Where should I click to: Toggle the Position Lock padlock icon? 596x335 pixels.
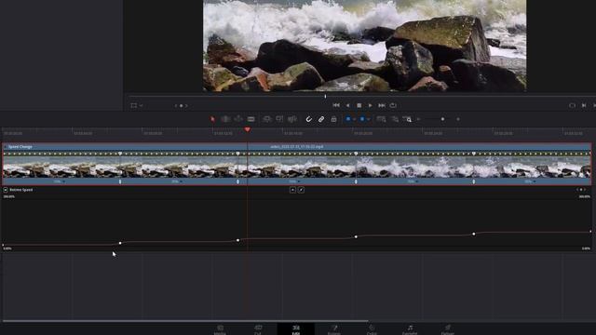point(333,119)
